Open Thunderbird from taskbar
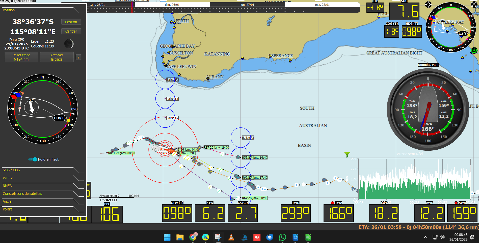The image size is (479, 243). 270,237
